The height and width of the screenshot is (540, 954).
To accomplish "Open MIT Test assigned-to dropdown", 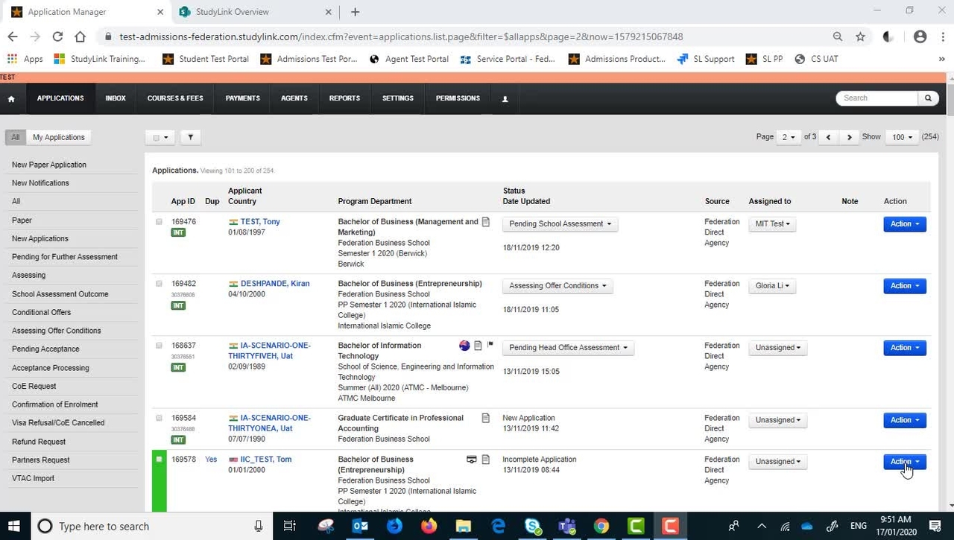I will pos(772,223).
